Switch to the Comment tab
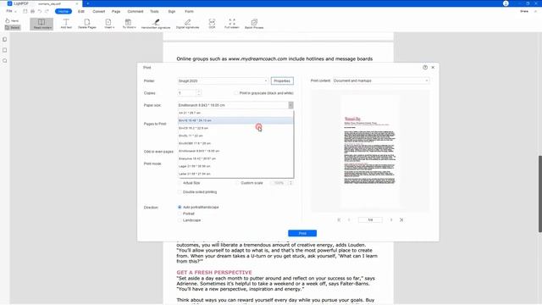The width and height of the screenshot is (542, 305). (x=135, y=11)
